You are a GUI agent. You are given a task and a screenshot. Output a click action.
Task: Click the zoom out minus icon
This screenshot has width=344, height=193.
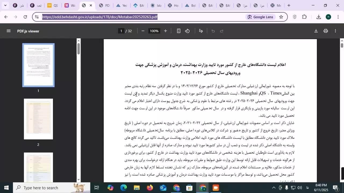click(143, 31)
